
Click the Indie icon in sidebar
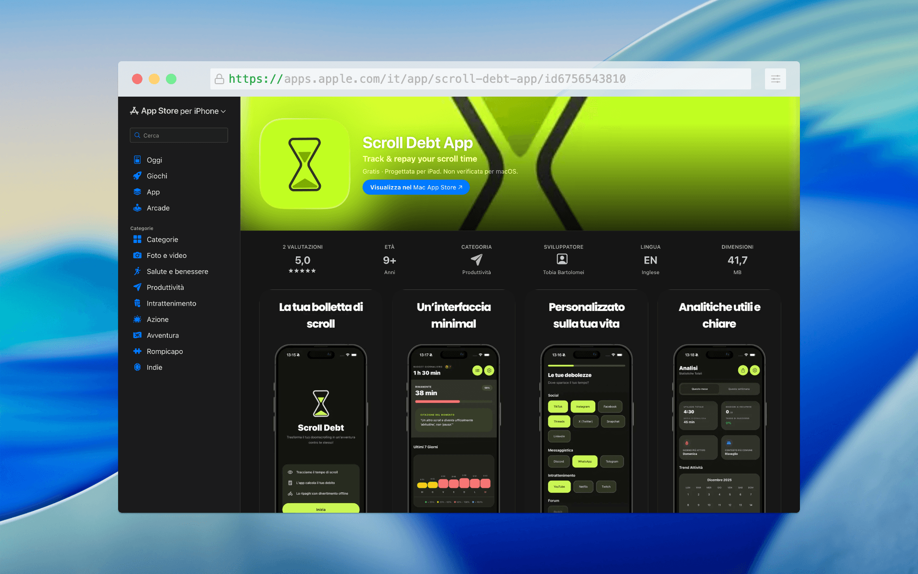click(137, 367)
